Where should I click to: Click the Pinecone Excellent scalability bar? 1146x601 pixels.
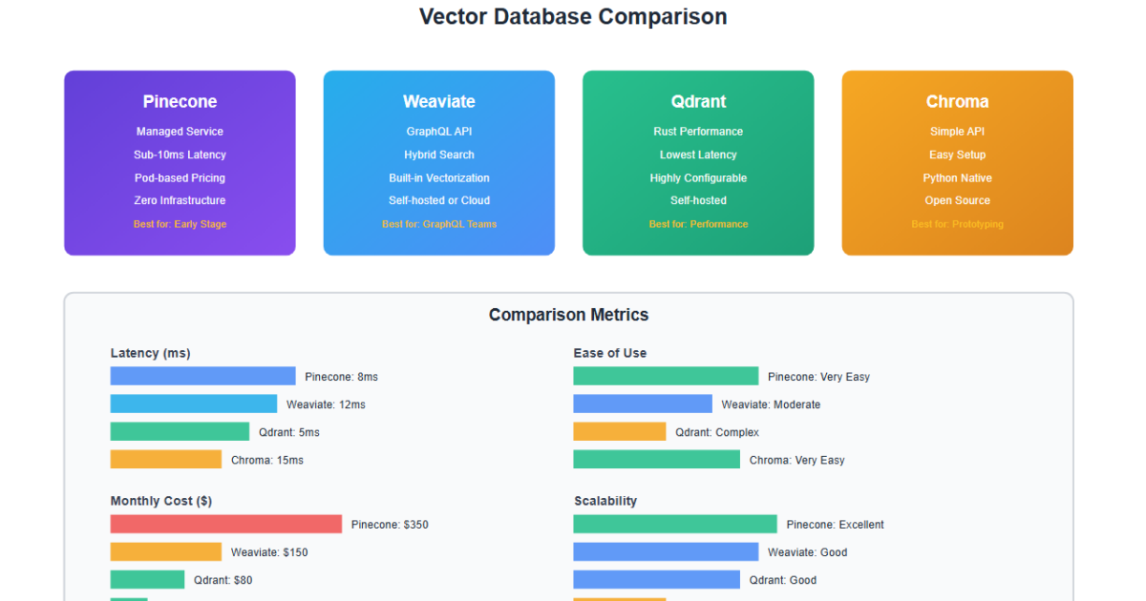click(x=674, y=524)
